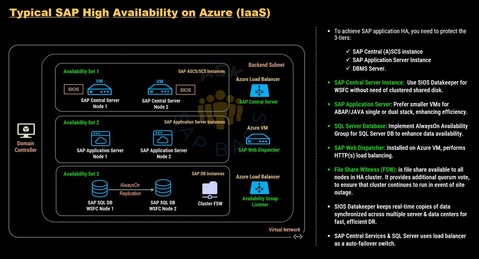The height and width of the screenshot is (259, 479).
Task: Click the SAP Application Server bullet heading
Action: pyautogui.click(x=363, y=104)
